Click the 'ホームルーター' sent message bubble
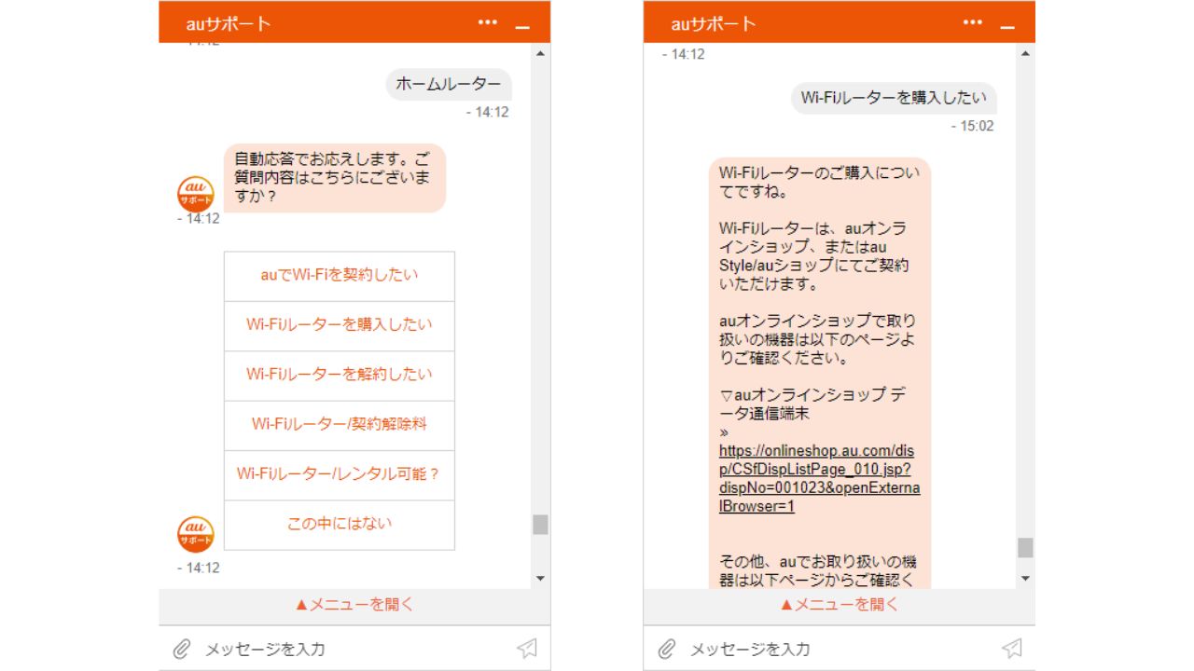Screen dimensions: 1194x671 point(449,84)
